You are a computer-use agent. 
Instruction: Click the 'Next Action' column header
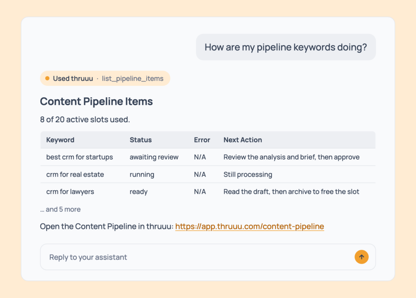(243, 140)
